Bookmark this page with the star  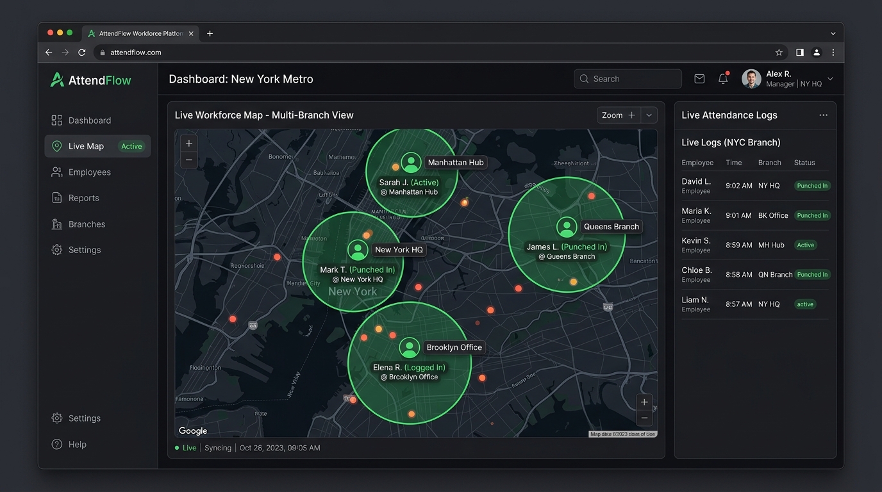(x=779, y=53)
